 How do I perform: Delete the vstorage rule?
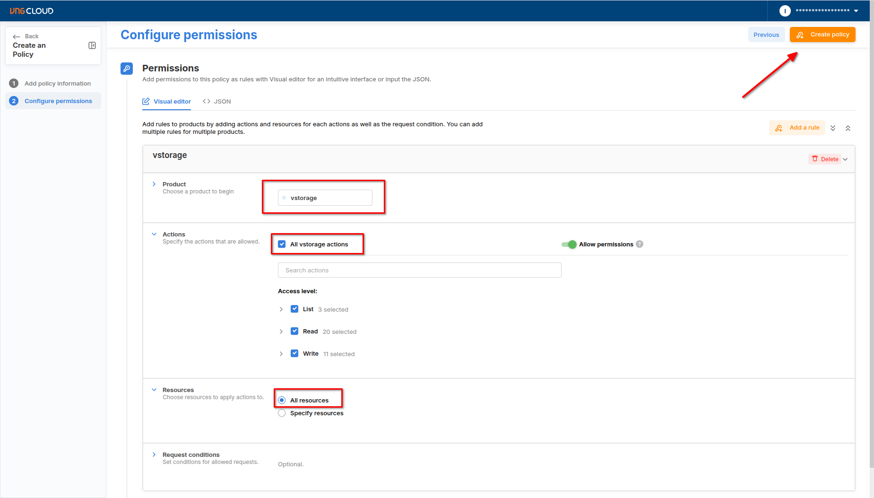click(x=825, y=159)
